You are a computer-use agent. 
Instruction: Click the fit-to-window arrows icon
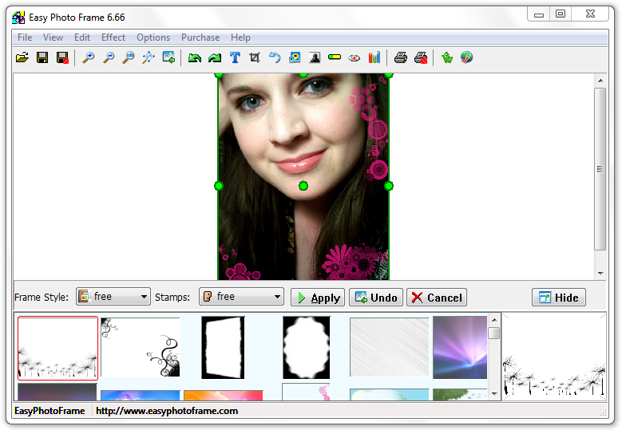click(x=149, y=58)
